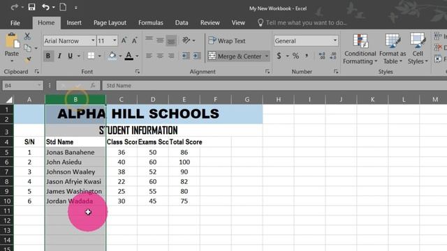Click Decrease Decimal icon
Screen dimensions: 447x251
(x=333, y=56)
